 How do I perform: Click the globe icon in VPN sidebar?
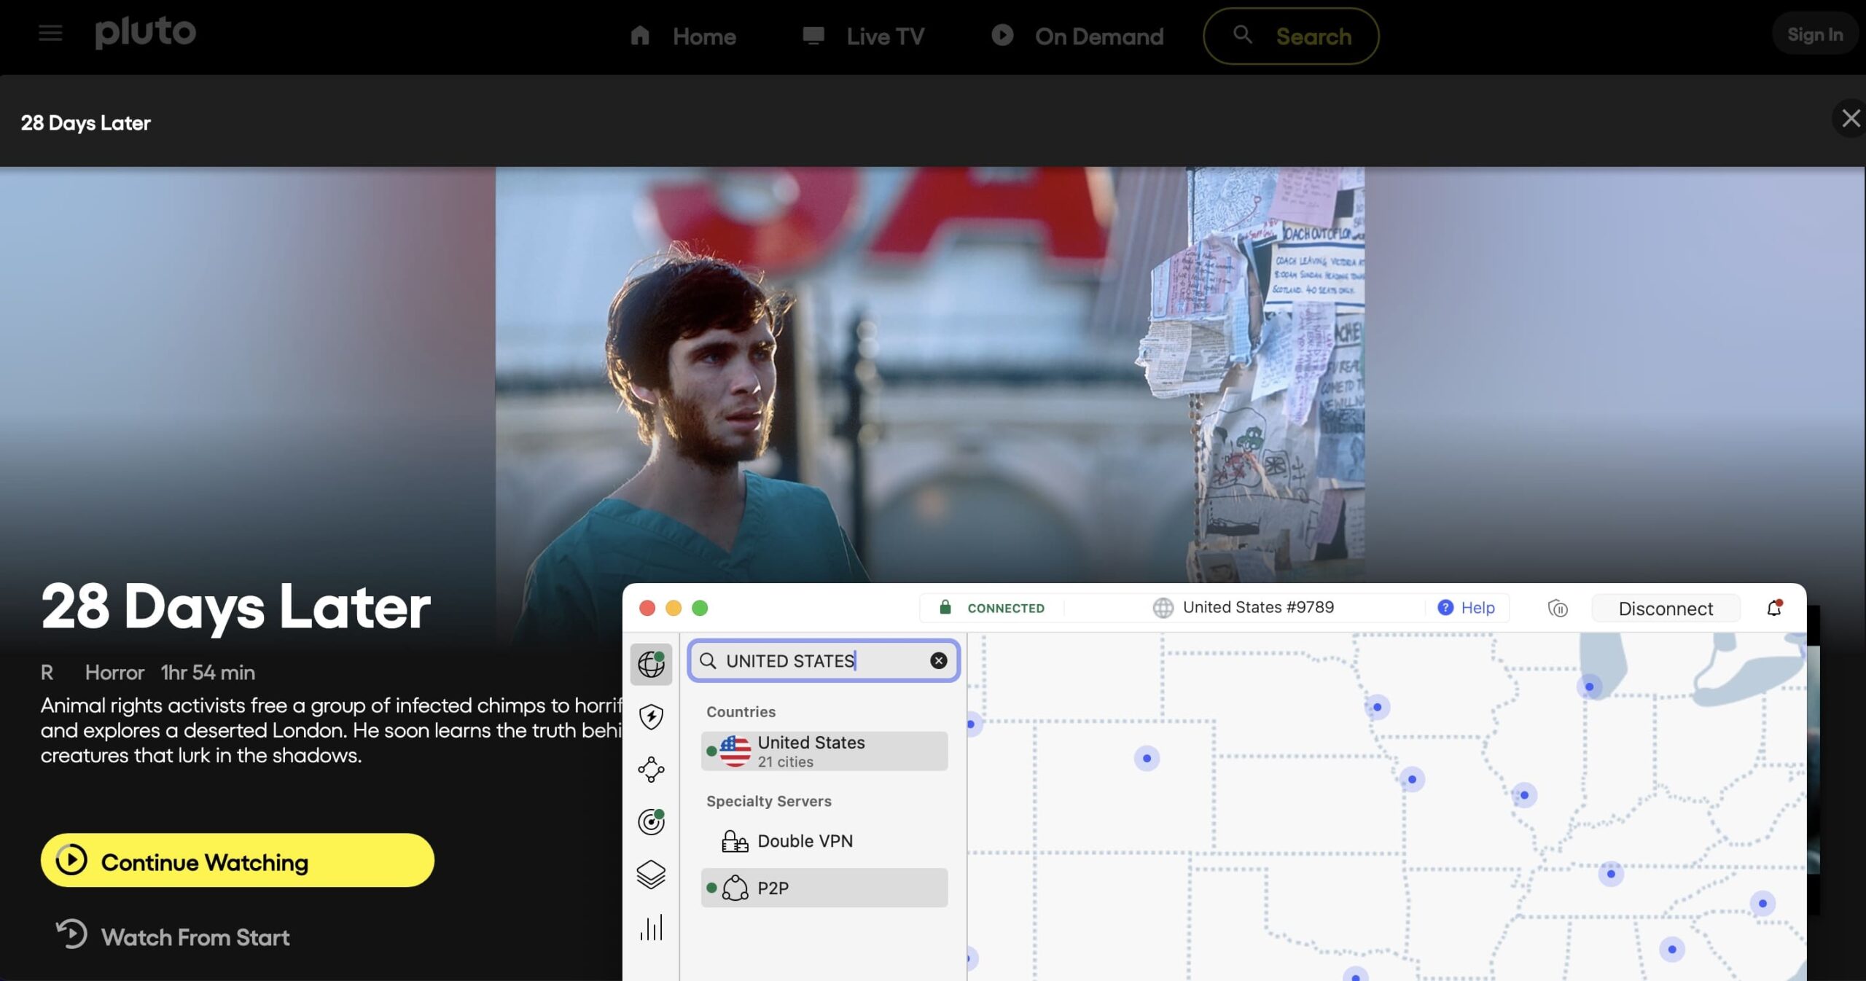point(651,664)
